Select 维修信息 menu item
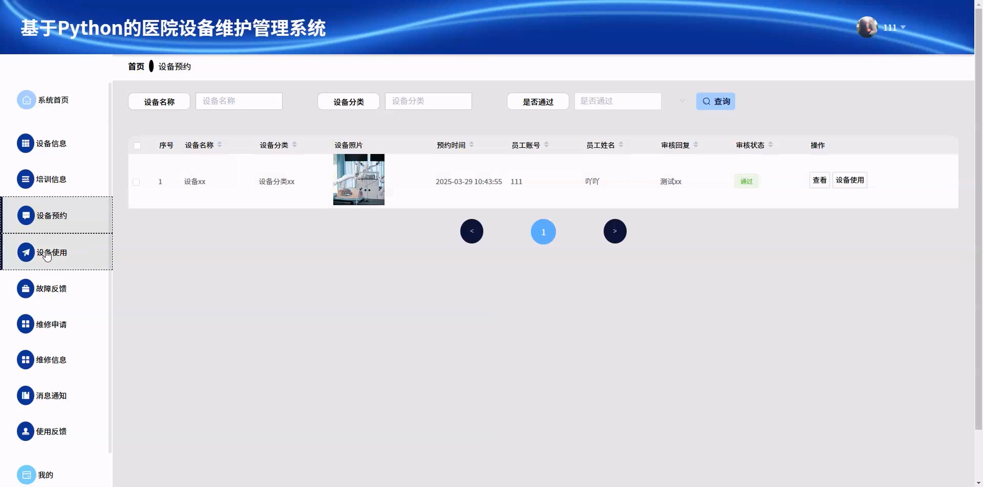Viewport: 983px width, 487px height. (51, 360)
